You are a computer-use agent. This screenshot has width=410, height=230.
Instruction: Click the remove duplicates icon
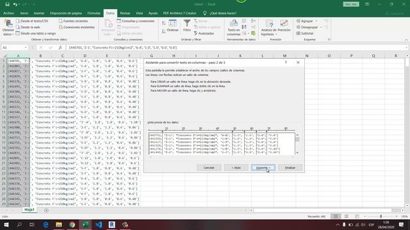pos(244,27)
